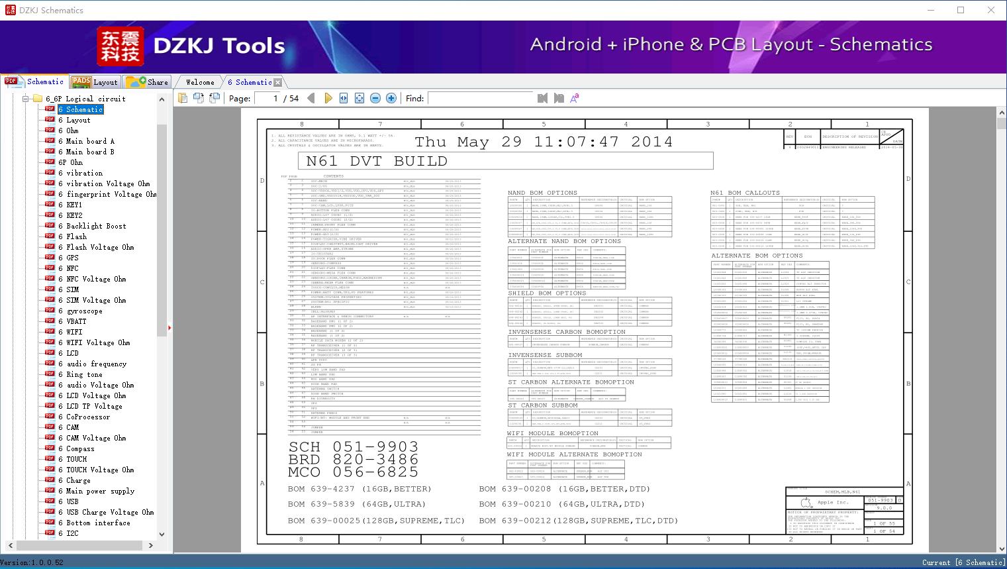Open 6 vibration Voltage Ohm
1007x569 pixels.
click(x=104, y=183)
